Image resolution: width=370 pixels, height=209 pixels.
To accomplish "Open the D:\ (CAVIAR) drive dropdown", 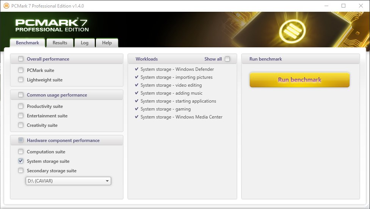I will (68, 181).
